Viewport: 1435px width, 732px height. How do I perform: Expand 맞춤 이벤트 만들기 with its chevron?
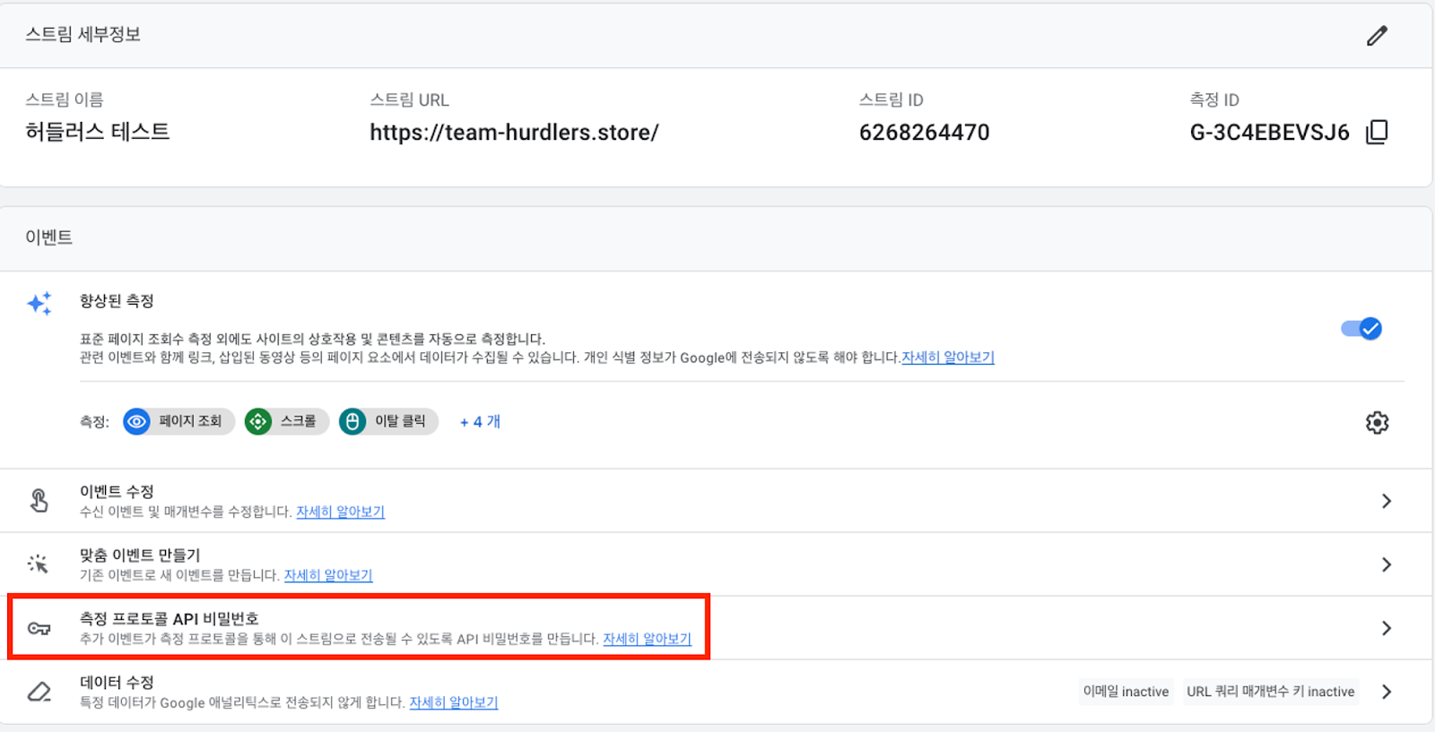pos(1387,564)
